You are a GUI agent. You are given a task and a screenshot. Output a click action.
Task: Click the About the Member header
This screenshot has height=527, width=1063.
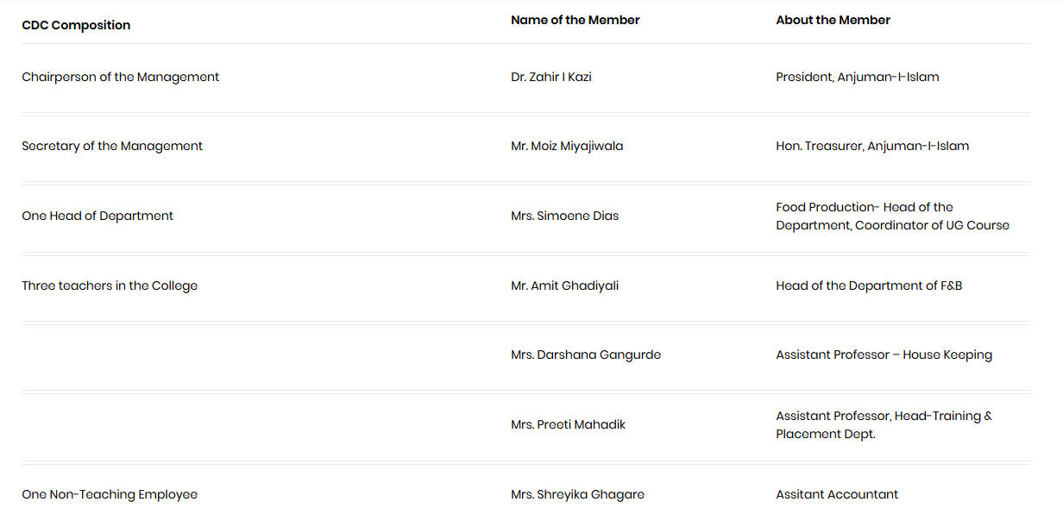(x=833, y=20)
